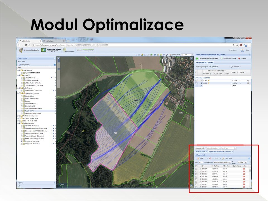This screenshot has width=268, height=201.
Task: Click the map zoom-in plus button
Action: point(59,59)
